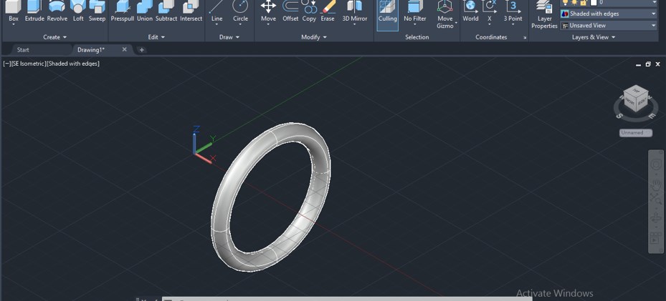The image size is (666, 301).
Task: Open the No Filter selection tool
Action: pos(415,9)
